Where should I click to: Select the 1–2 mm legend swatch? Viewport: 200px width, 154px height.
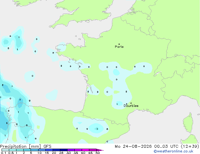(x=20, y=150)
